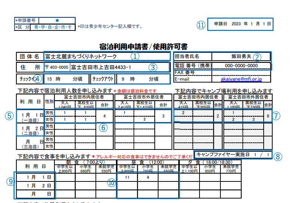295x203 pixels.
Task: Click the circled number 3 marker
Action: pos(153,67)
